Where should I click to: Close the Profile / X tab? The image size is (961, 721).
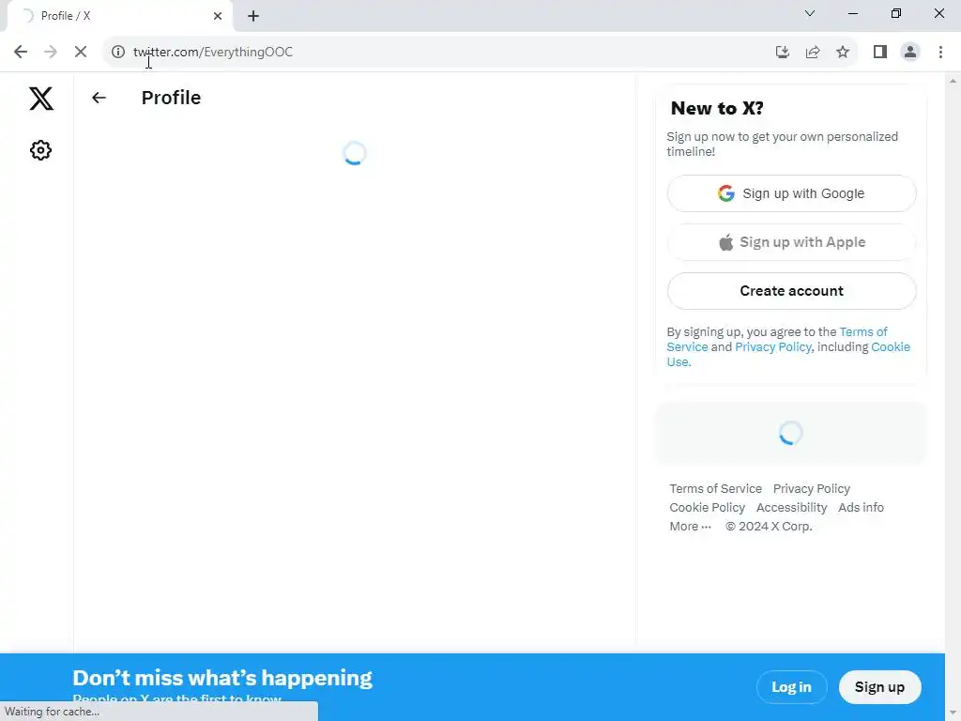tap(218, 16)
